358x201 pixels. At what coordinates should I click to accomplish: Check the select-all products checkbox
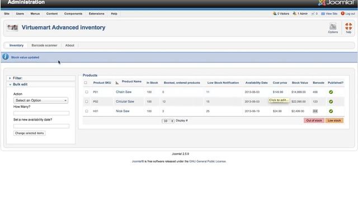click(x=86, y=83)
